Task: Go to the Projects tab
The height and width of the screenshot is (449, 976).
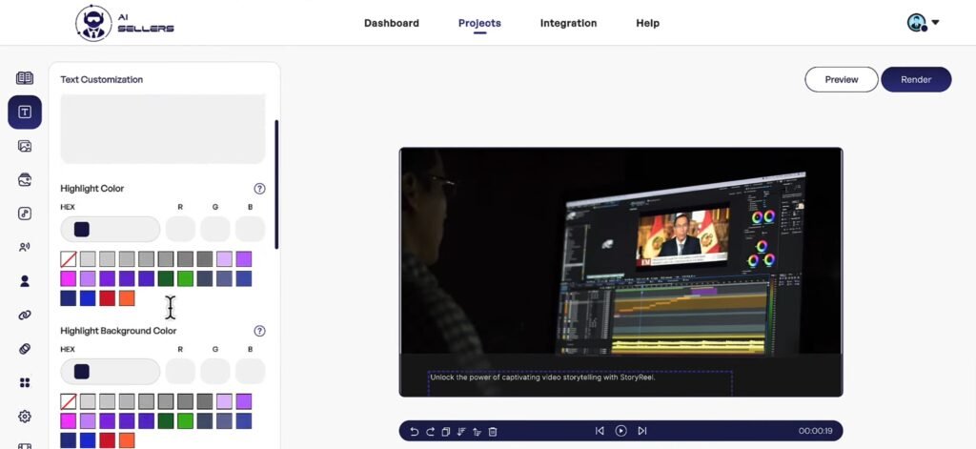Action: pos(479,23)
